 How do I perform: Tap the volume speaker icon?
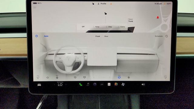coord(143,84)
